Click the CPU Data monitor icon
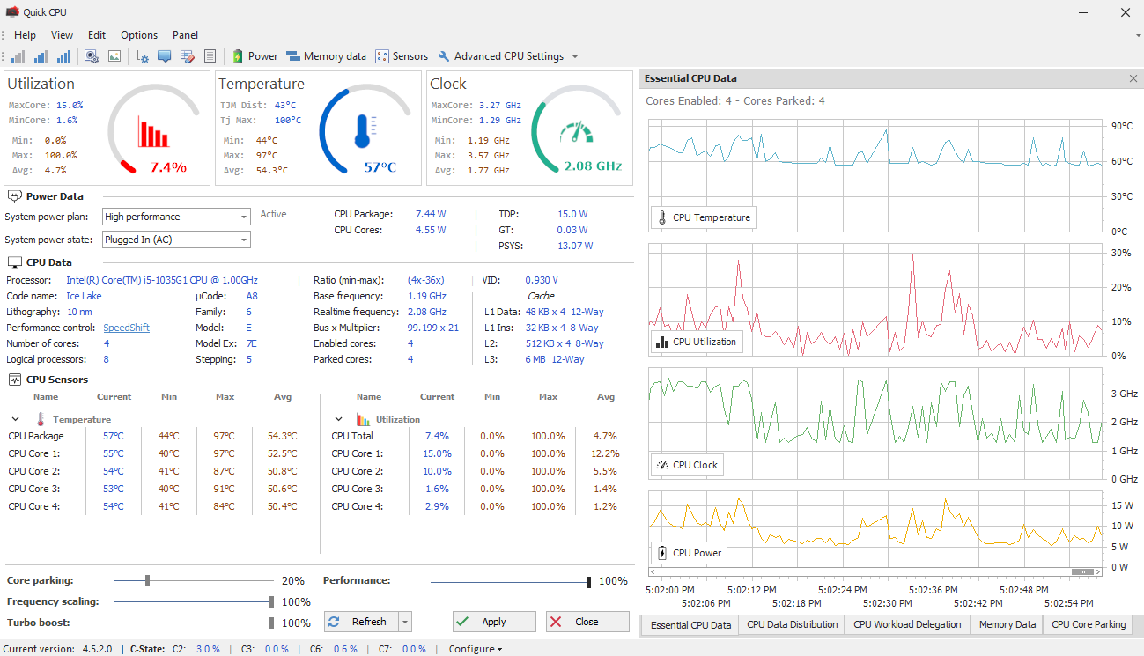The width and height of the screenshot is (1144, 656). click(x=14, y=262)
